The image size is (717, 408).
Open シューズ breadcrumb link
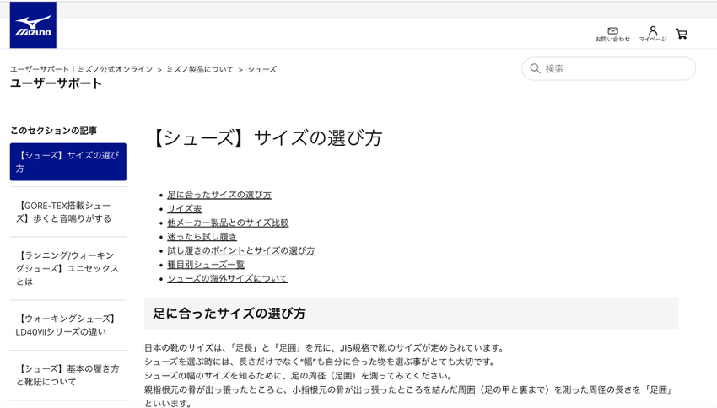(x=261, y=69)
